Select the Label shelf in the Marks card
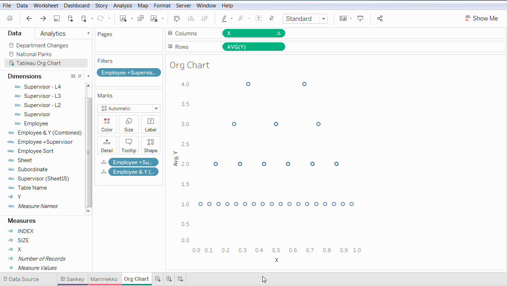This screenshot has width=507, height=286. click(x=150, y=124)
